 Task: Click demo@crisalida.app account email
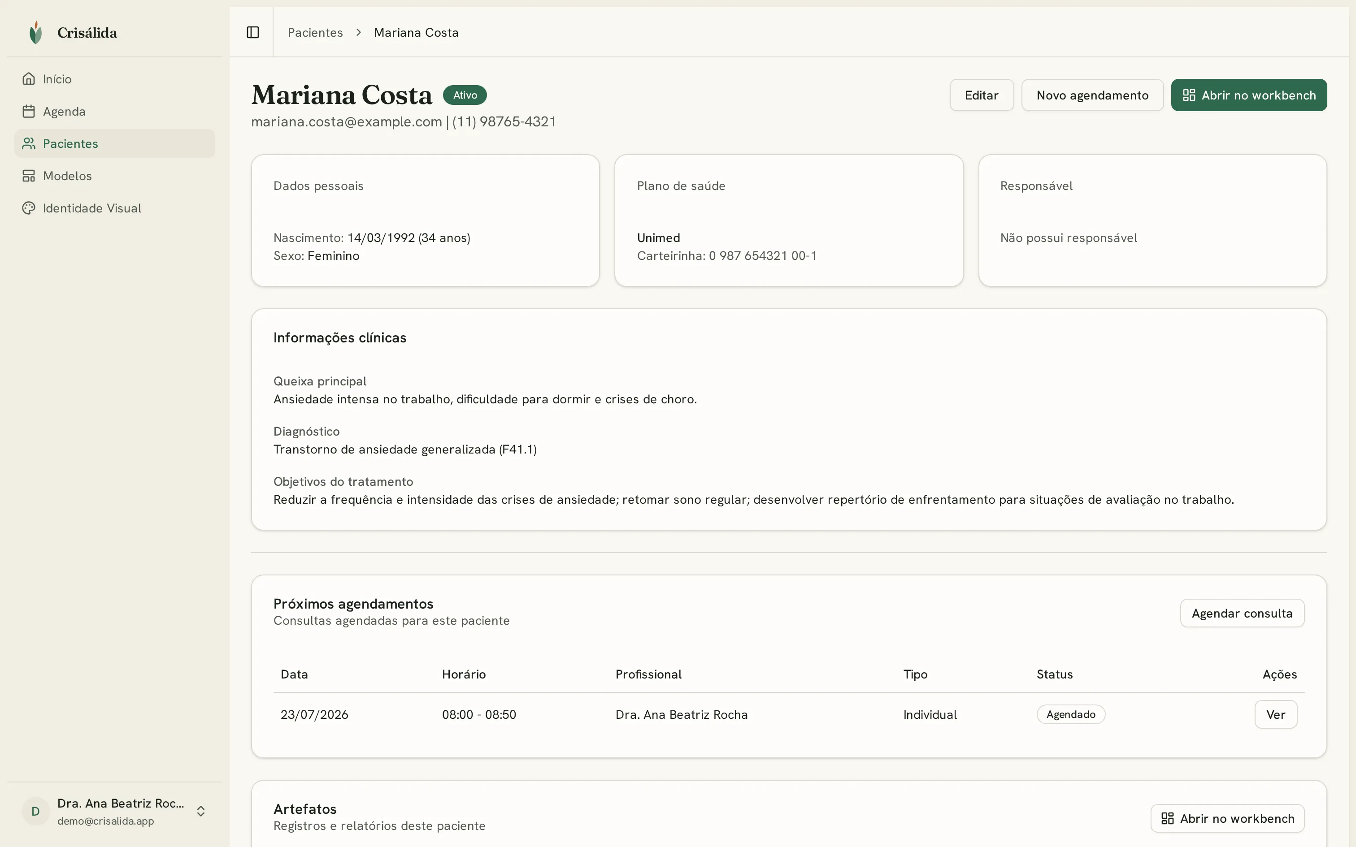tap(105, 821)
